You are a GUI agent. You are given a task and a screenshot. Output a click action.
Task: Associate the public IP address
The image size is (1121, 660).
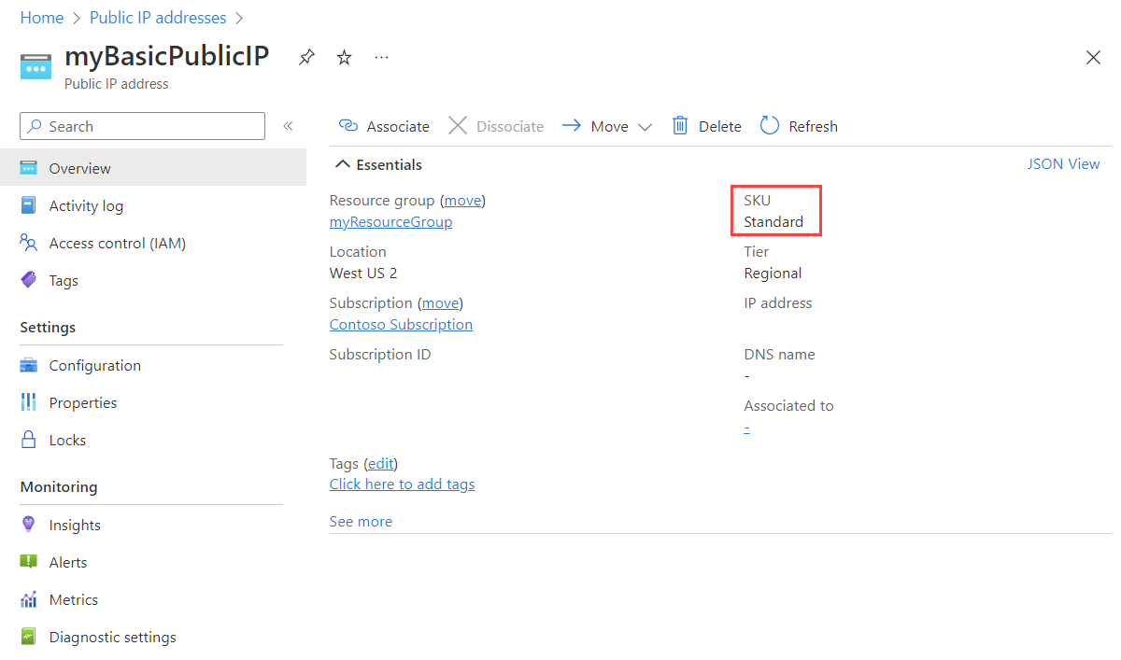(383, 125)
